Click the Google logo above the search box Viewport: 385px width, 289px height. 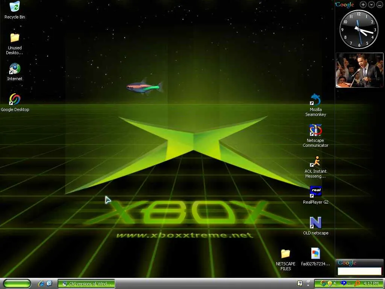pyautogui.click(x=347, y=263)
